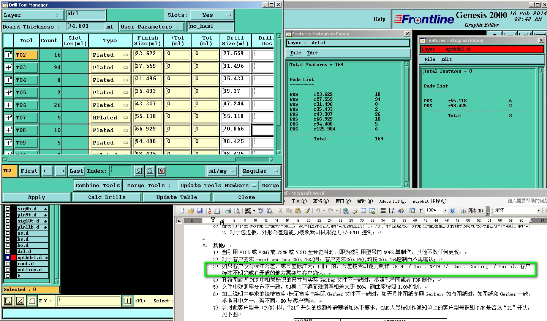Click the grid icon next to the X Y label
Image resolution: width=547 pixels, height=321 pixels.
click(x=32, y=301)
